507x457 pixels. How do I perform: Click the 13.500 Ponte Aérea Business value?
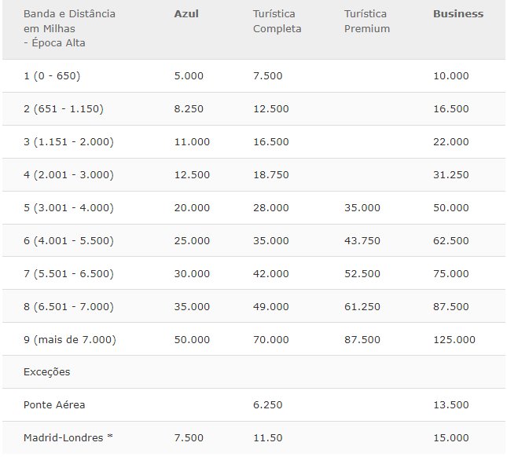coord(451,404)
